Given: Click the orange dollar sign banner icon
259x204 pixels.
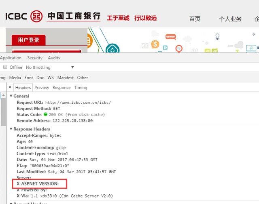Looking at the screenshot, I should [155, 44].
